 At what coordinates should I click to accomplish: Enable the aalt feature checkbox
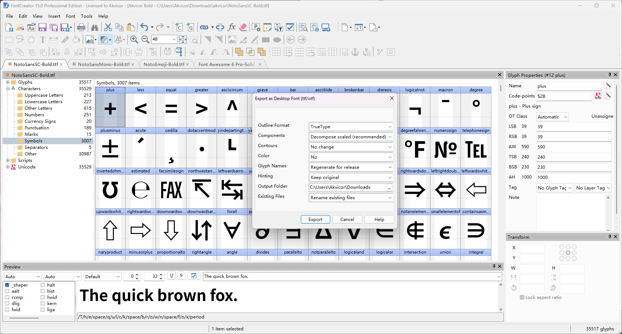[7, 291]
